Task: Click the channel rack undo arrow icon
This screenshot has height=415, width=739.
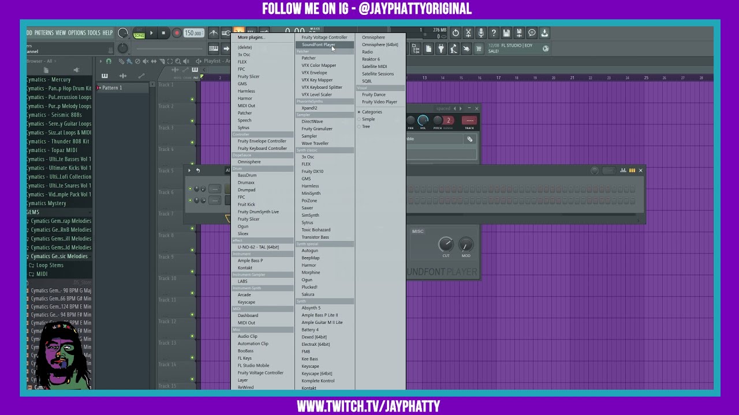Action: [198, 170]
